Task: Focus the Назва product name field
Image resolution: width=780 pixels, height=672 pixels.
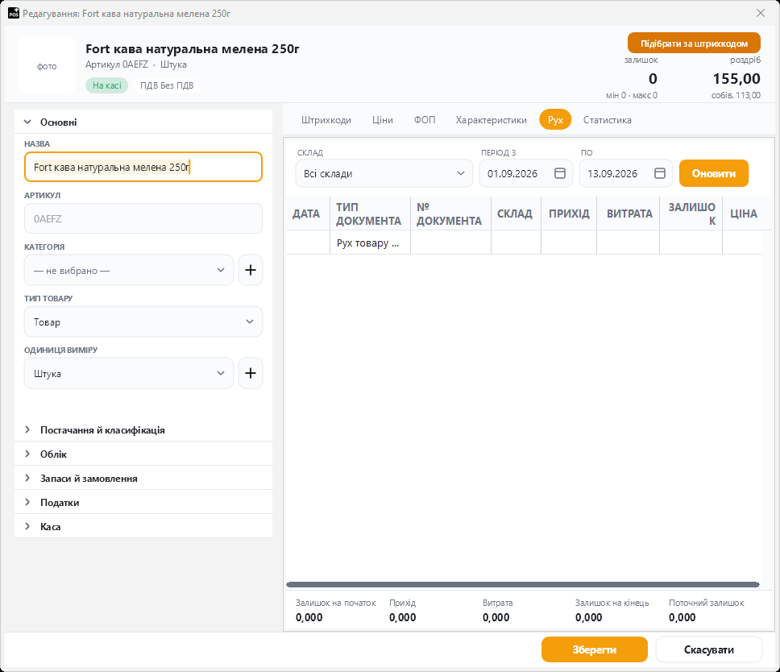Action: [143, 167]
